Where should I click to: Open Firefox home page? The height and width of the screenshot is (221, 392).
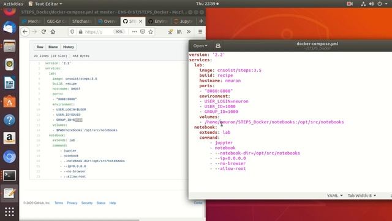click(x=53, y=32)
